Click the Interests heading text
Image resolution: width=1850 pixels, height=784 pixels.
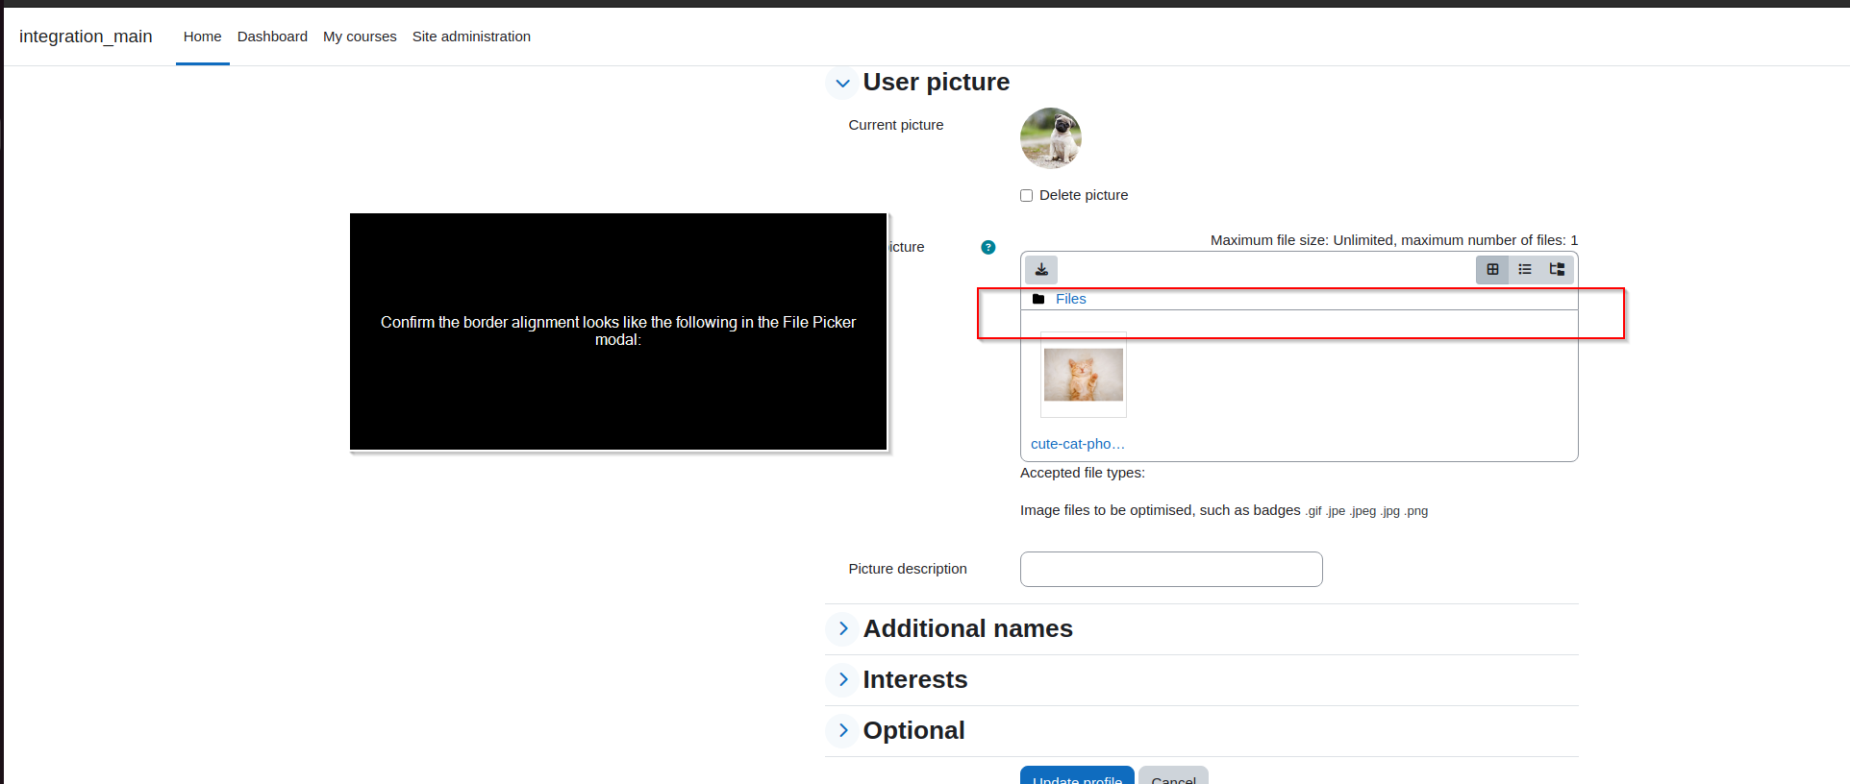(914, 679)
